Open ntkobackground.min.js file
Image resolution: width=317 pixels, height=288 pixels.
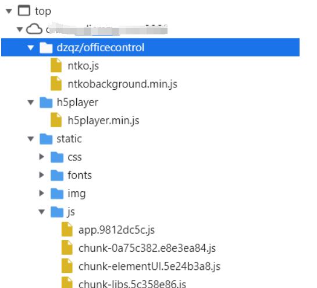pyautogui.click(x=122, y=84)
